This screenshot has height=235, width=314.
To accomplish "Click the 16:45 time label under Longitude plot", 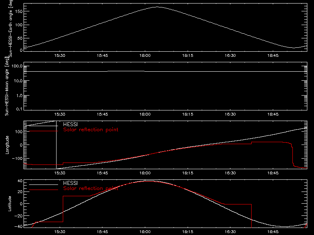I will (x=273, y=173).
